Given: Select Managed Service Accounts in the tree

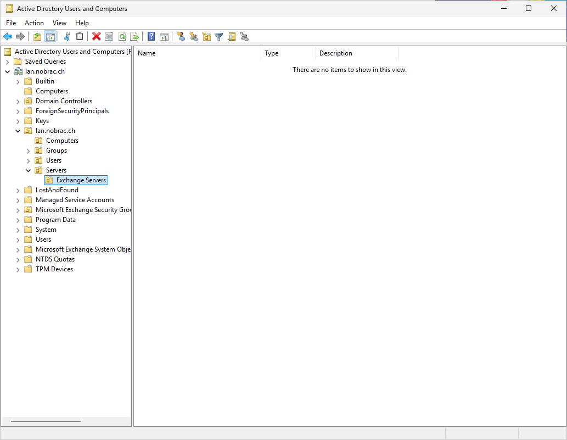Looking at the screenshot, I should (75, 200).
